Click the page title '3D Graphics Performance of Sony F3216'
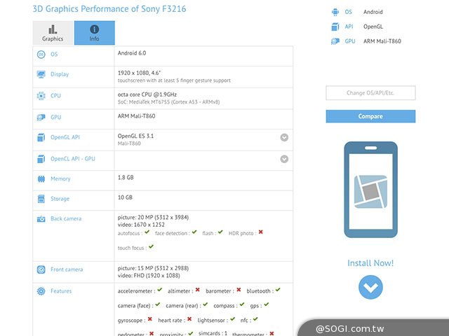This screenshot has height=336, width=449. (109, 9)
